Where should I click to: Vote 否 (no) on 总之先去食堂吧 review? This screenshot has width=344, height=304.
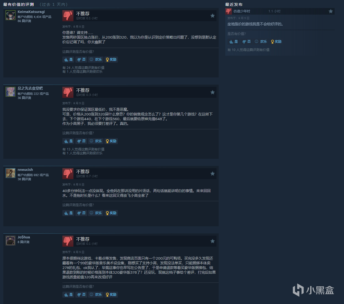click(x=81, y=141)
